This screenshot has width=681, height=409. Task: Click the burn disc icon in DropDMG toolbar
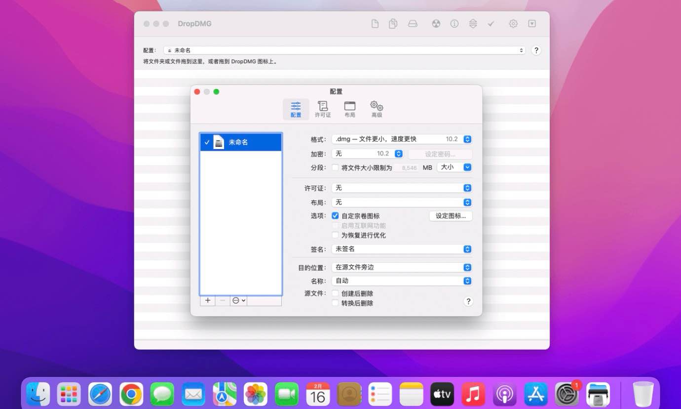[436, 24]
